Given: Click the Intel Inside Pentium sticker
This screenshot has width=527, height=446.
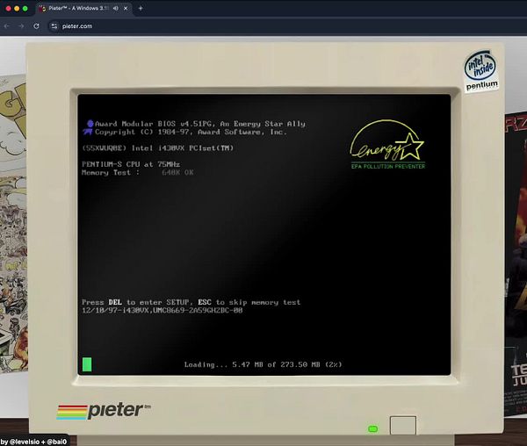Looking at the screenshot, I should coord(481,71).
